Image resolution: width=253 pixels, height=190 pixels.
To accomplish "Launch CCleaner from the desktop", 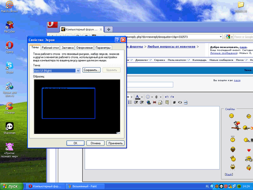I will click(x=9, y=108).
